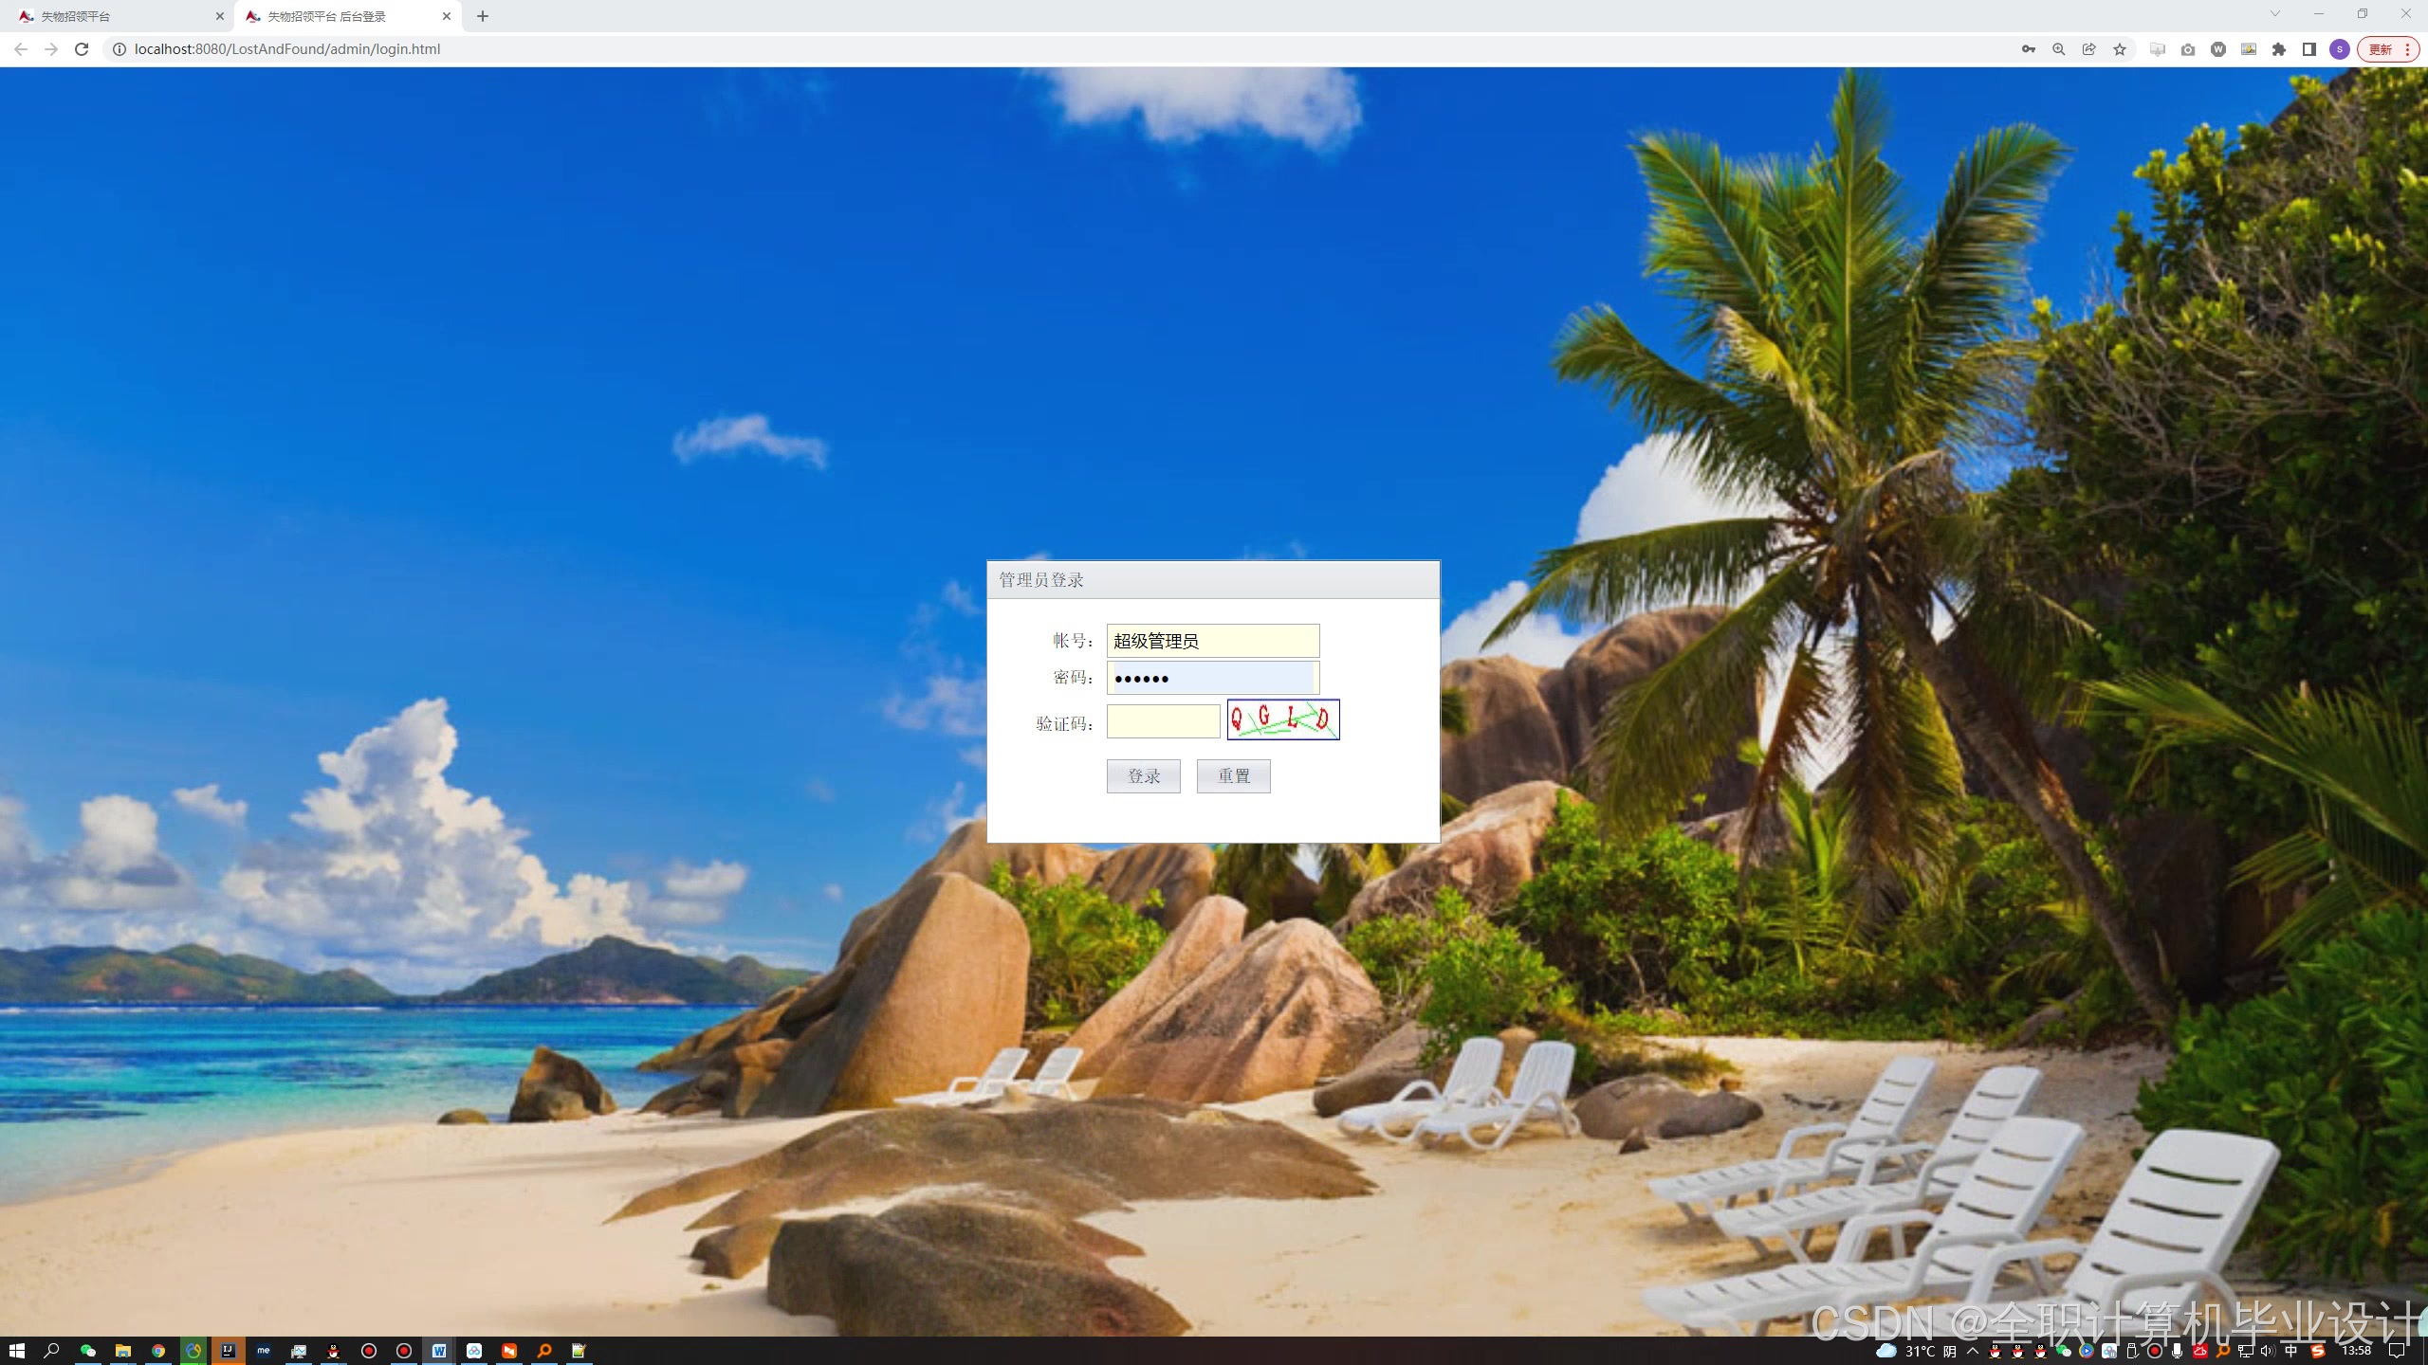Click the 登录 login button

[1143, 776]
